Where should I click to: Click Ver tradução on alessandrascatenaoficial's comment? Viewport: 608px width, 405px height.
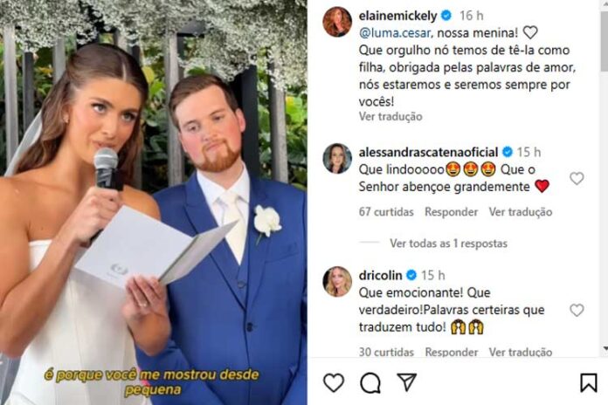(x=521, y=212)
